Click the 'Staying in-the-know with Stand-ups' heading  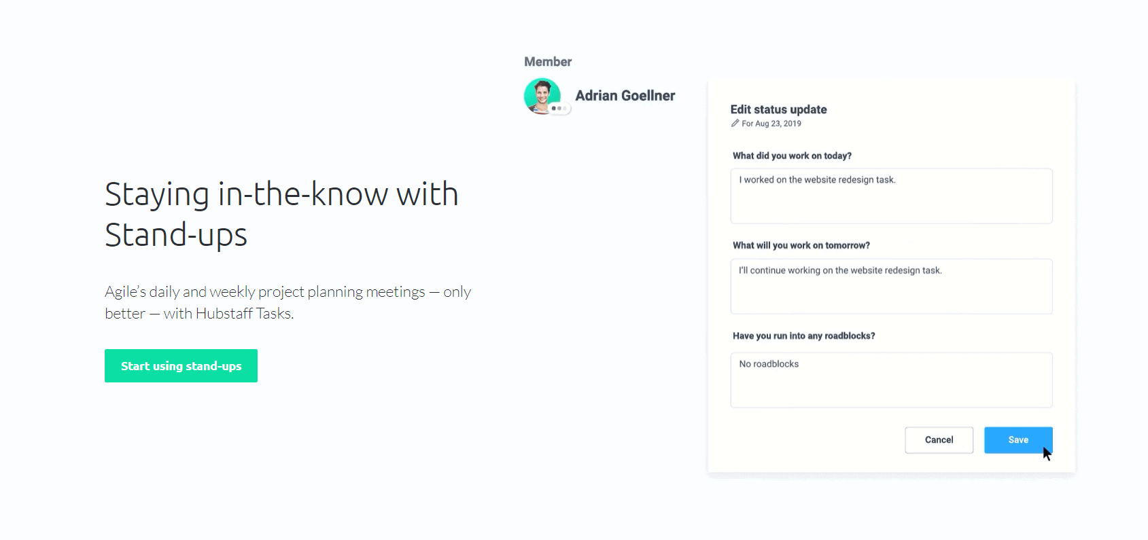281,215
